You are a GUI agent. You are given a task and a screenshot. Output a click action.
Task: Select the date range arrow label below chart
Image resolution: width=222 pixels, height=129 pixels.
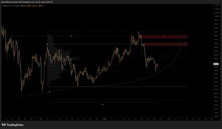(x=103, y=105)
